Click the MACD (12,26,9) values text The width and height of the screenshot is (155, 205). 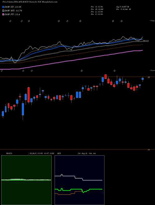[41, 153]
